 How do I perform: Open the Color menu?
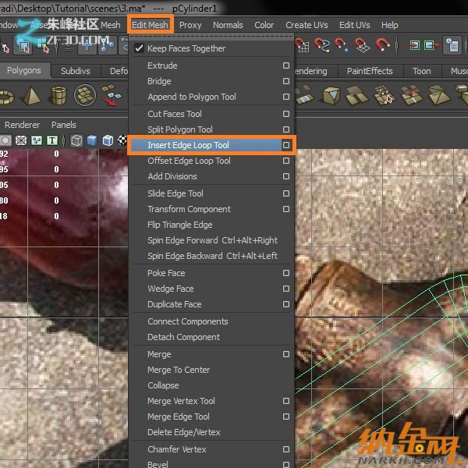click(264, 25)
